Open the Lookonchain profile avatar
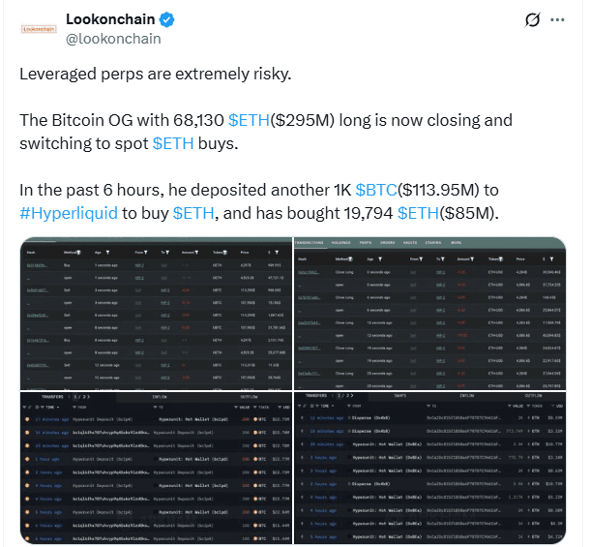 pyautogui.click(x=39, y=29)
